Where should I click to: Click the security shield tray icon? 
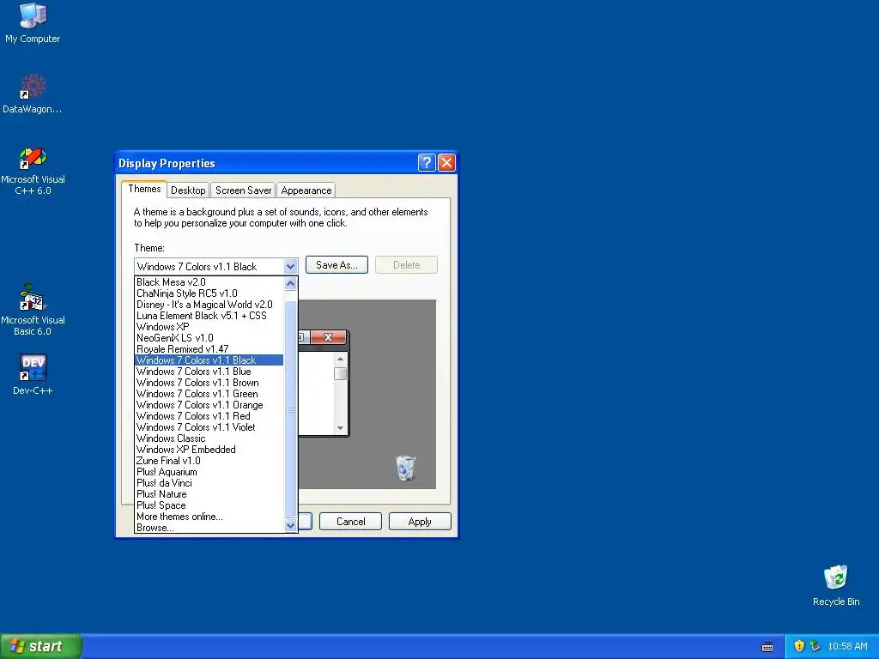tap(799, 646)
